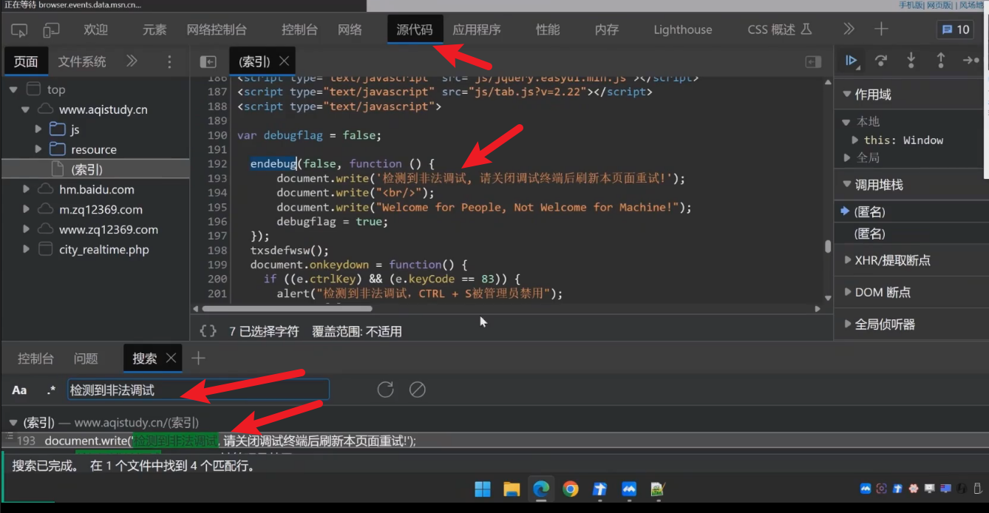Click step over next function icon
Viewport: 989px width, 513px height.
(x=881, y=61)
